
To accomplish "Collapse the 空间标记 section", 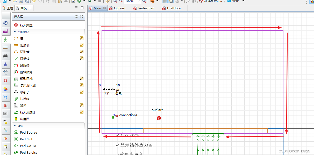I will click(x=15, y=32).
